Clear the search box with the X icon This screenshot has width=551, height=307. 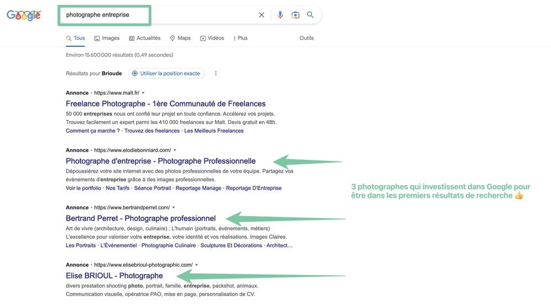[261, 15]
